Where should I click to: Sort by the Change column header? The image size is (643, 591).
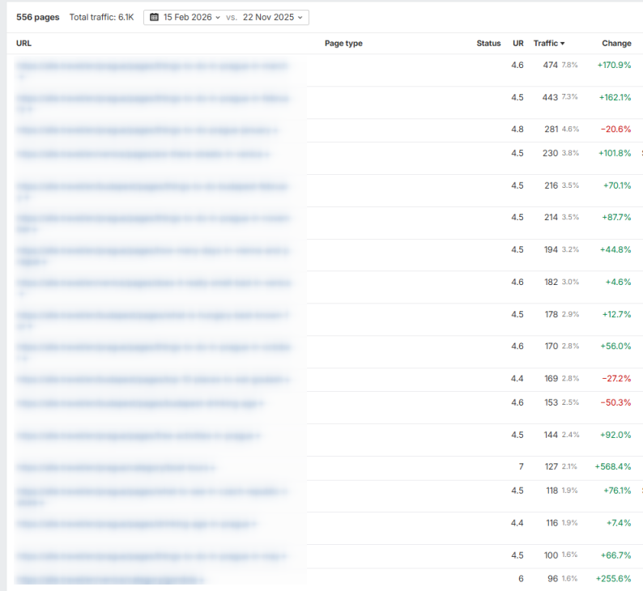pos(616,44)
